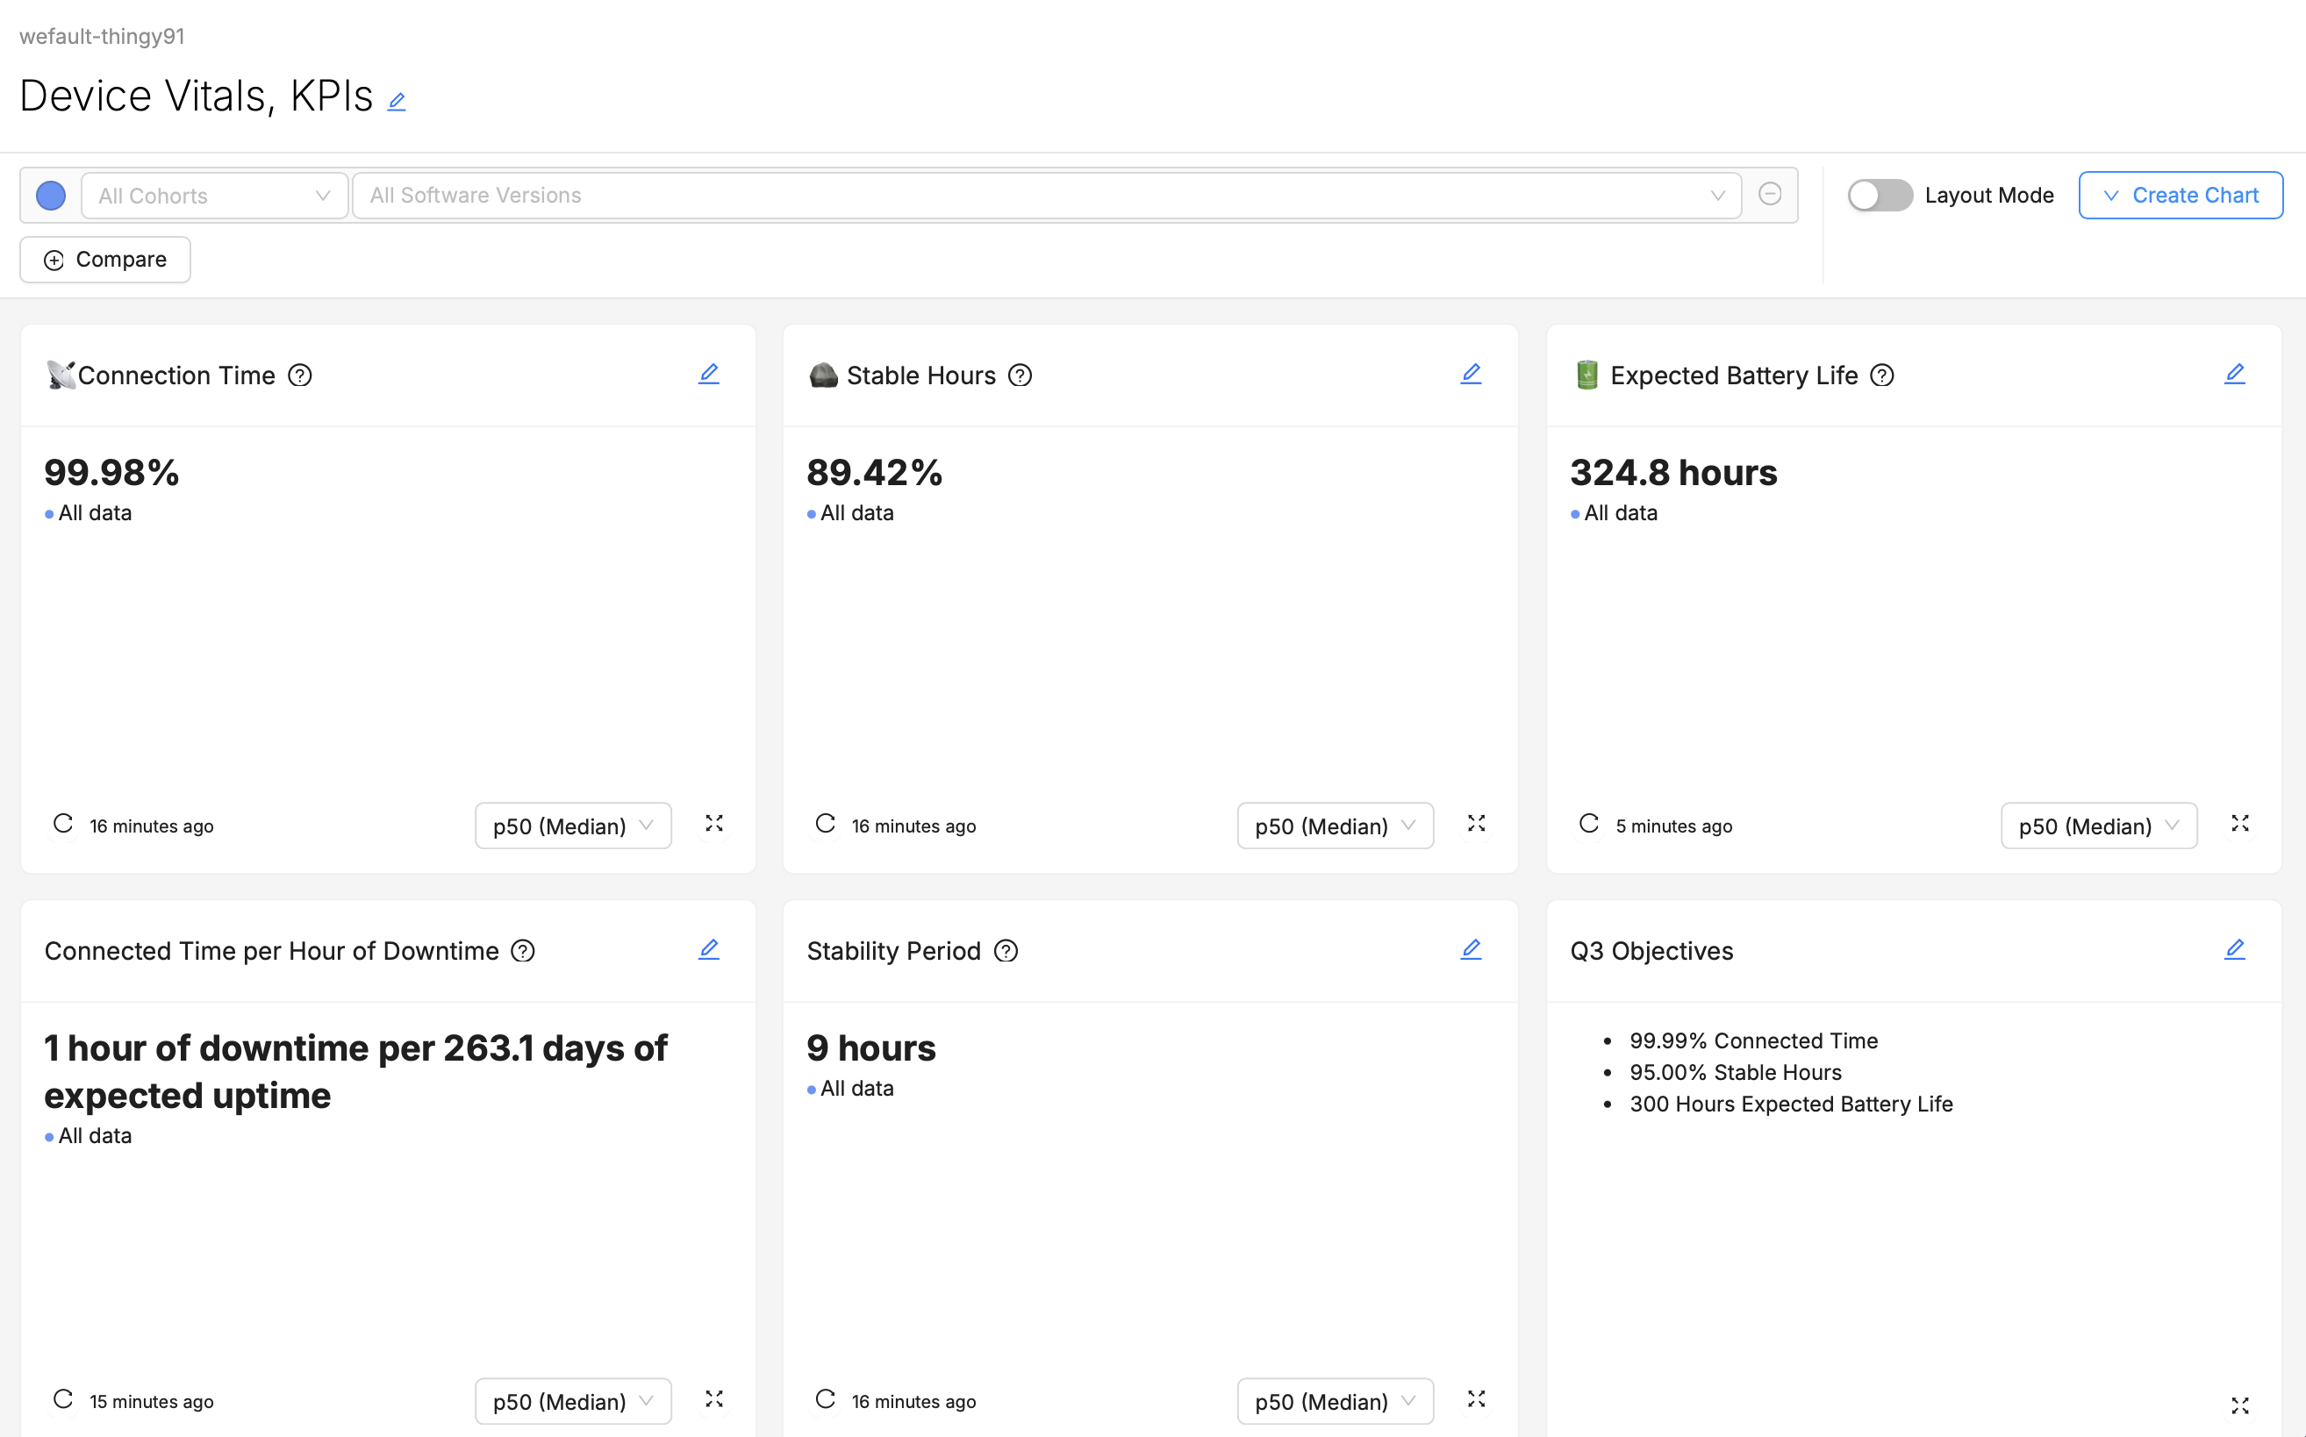Expand the Stability Period card to fullscreen
The height and width of the screenshot is (1437, 2306).
pyautogui.click(x=1476, y=1399)
